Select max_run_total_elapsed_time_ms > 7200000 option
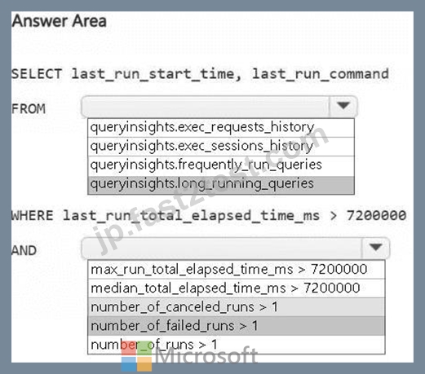 (x=237, y=270)
